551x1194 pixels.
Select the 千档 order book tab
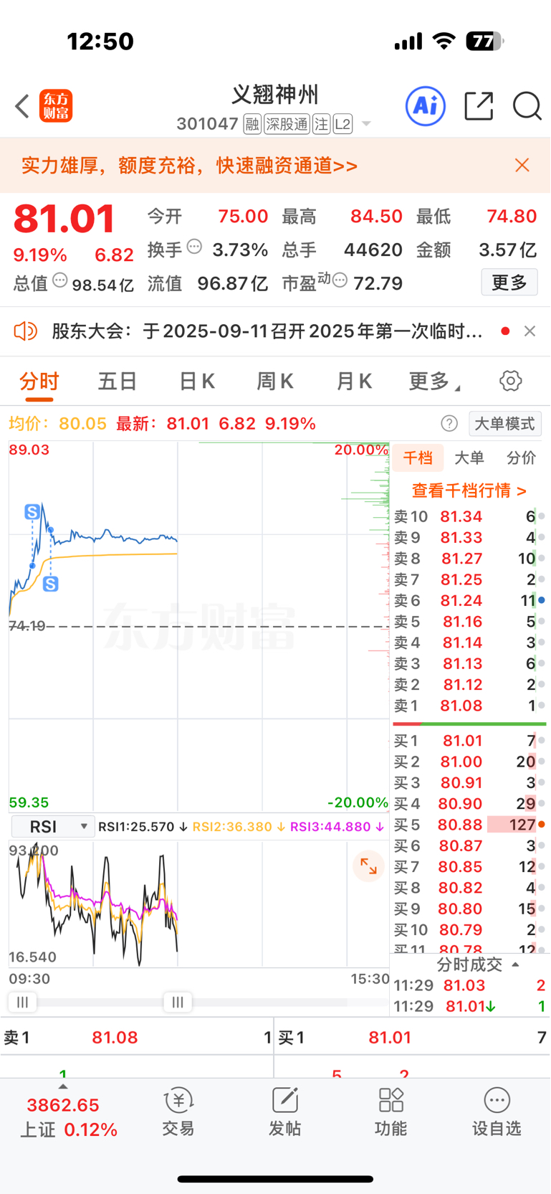point(418,458)
